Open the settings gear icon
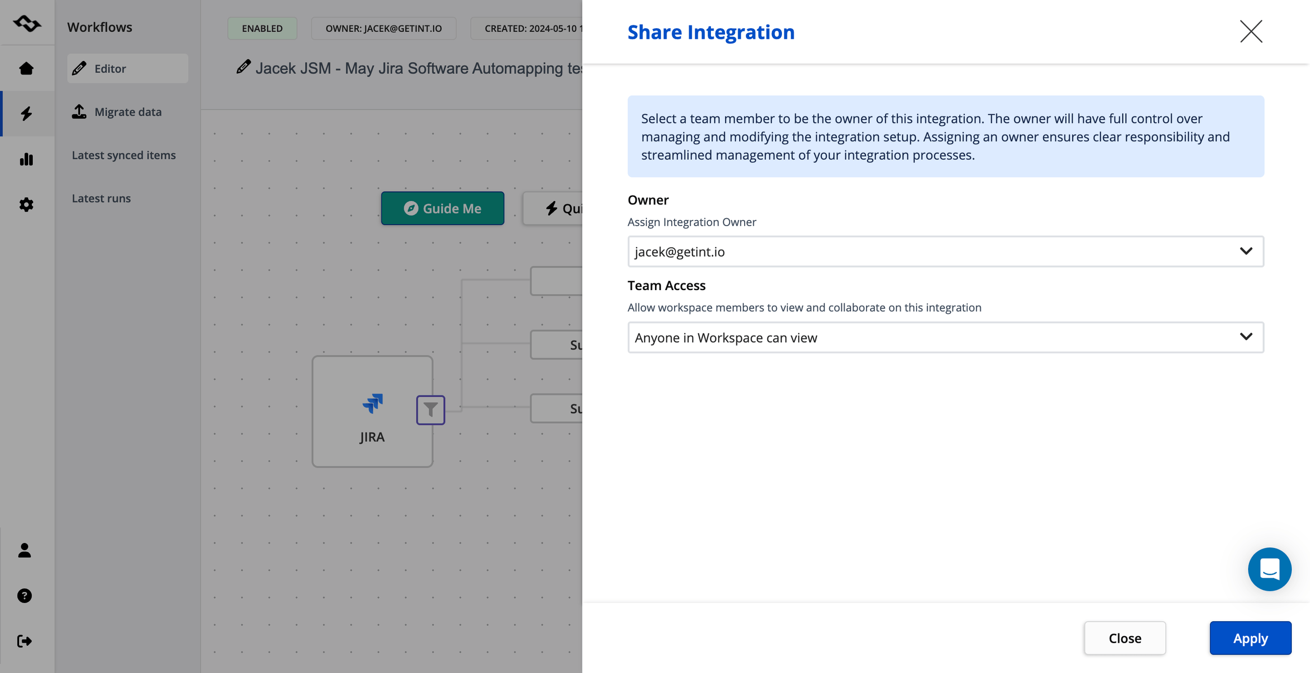The image size is (1310, 673). [26, 205]
